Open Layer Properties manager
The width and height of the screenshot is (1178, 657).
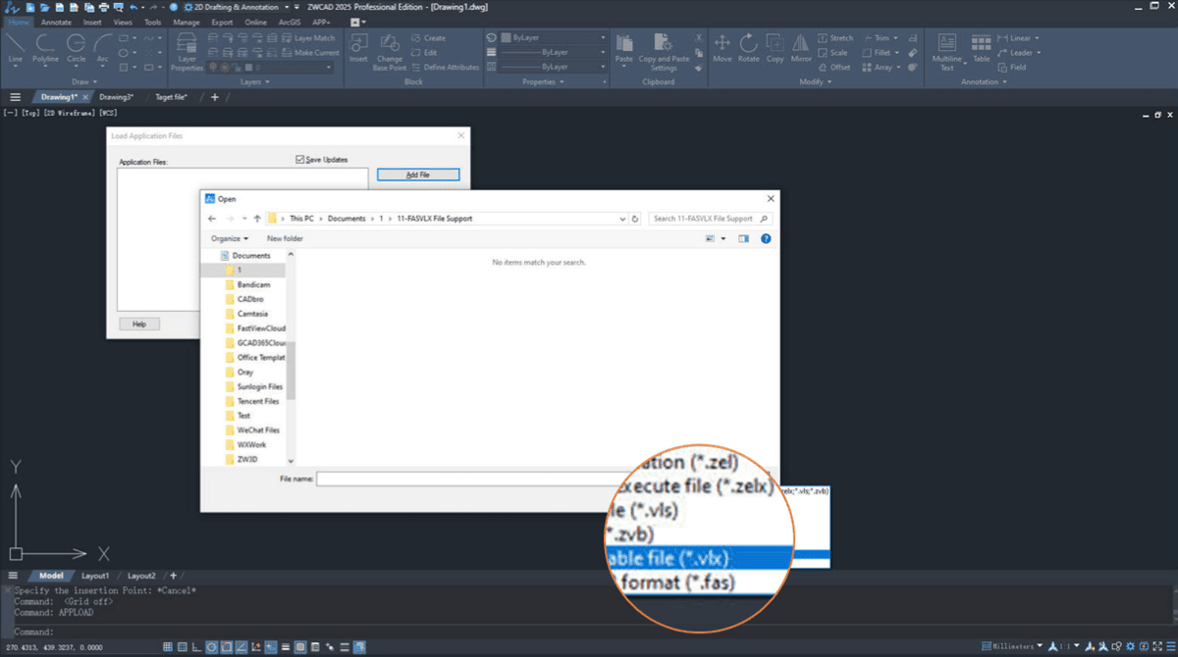[187, 52]
